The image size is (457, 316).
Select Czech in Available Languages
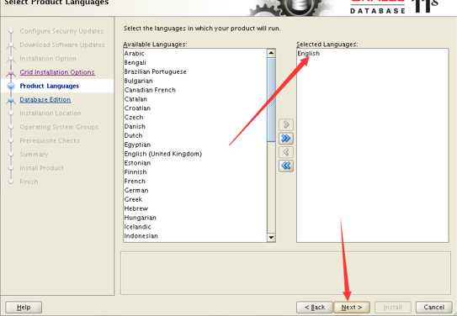[195, 118]
